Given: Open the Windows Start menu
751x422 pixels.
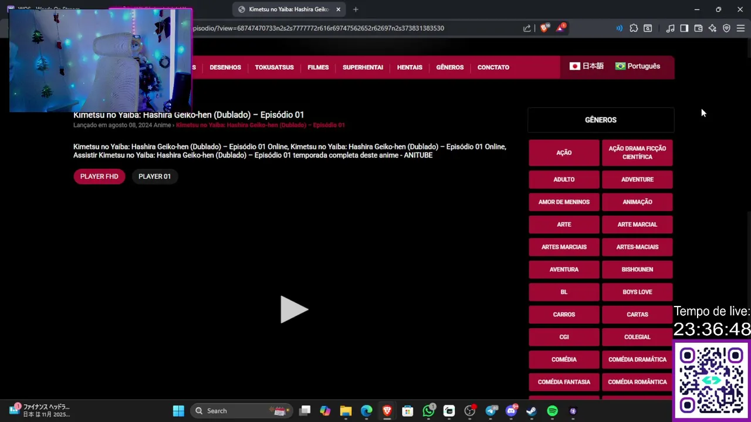Looking at the screenshot, I should pos(178,411).
